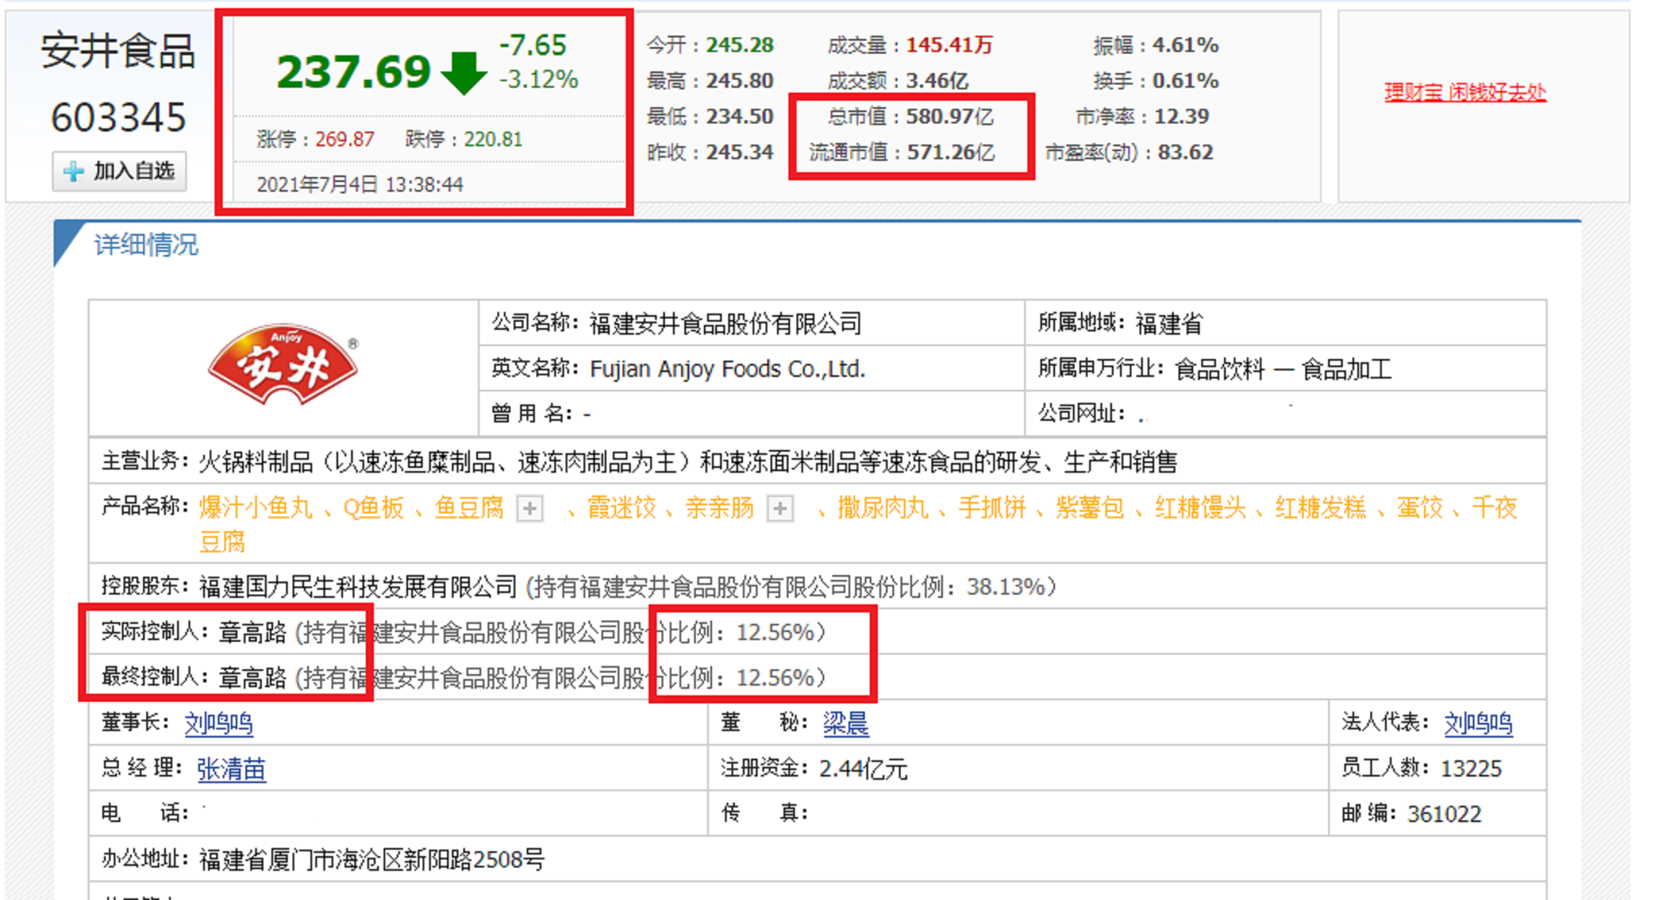The image size is (1663, 900).
Task: Click the 市盈率(动) value 83.62
Action: pos(1185,152)
